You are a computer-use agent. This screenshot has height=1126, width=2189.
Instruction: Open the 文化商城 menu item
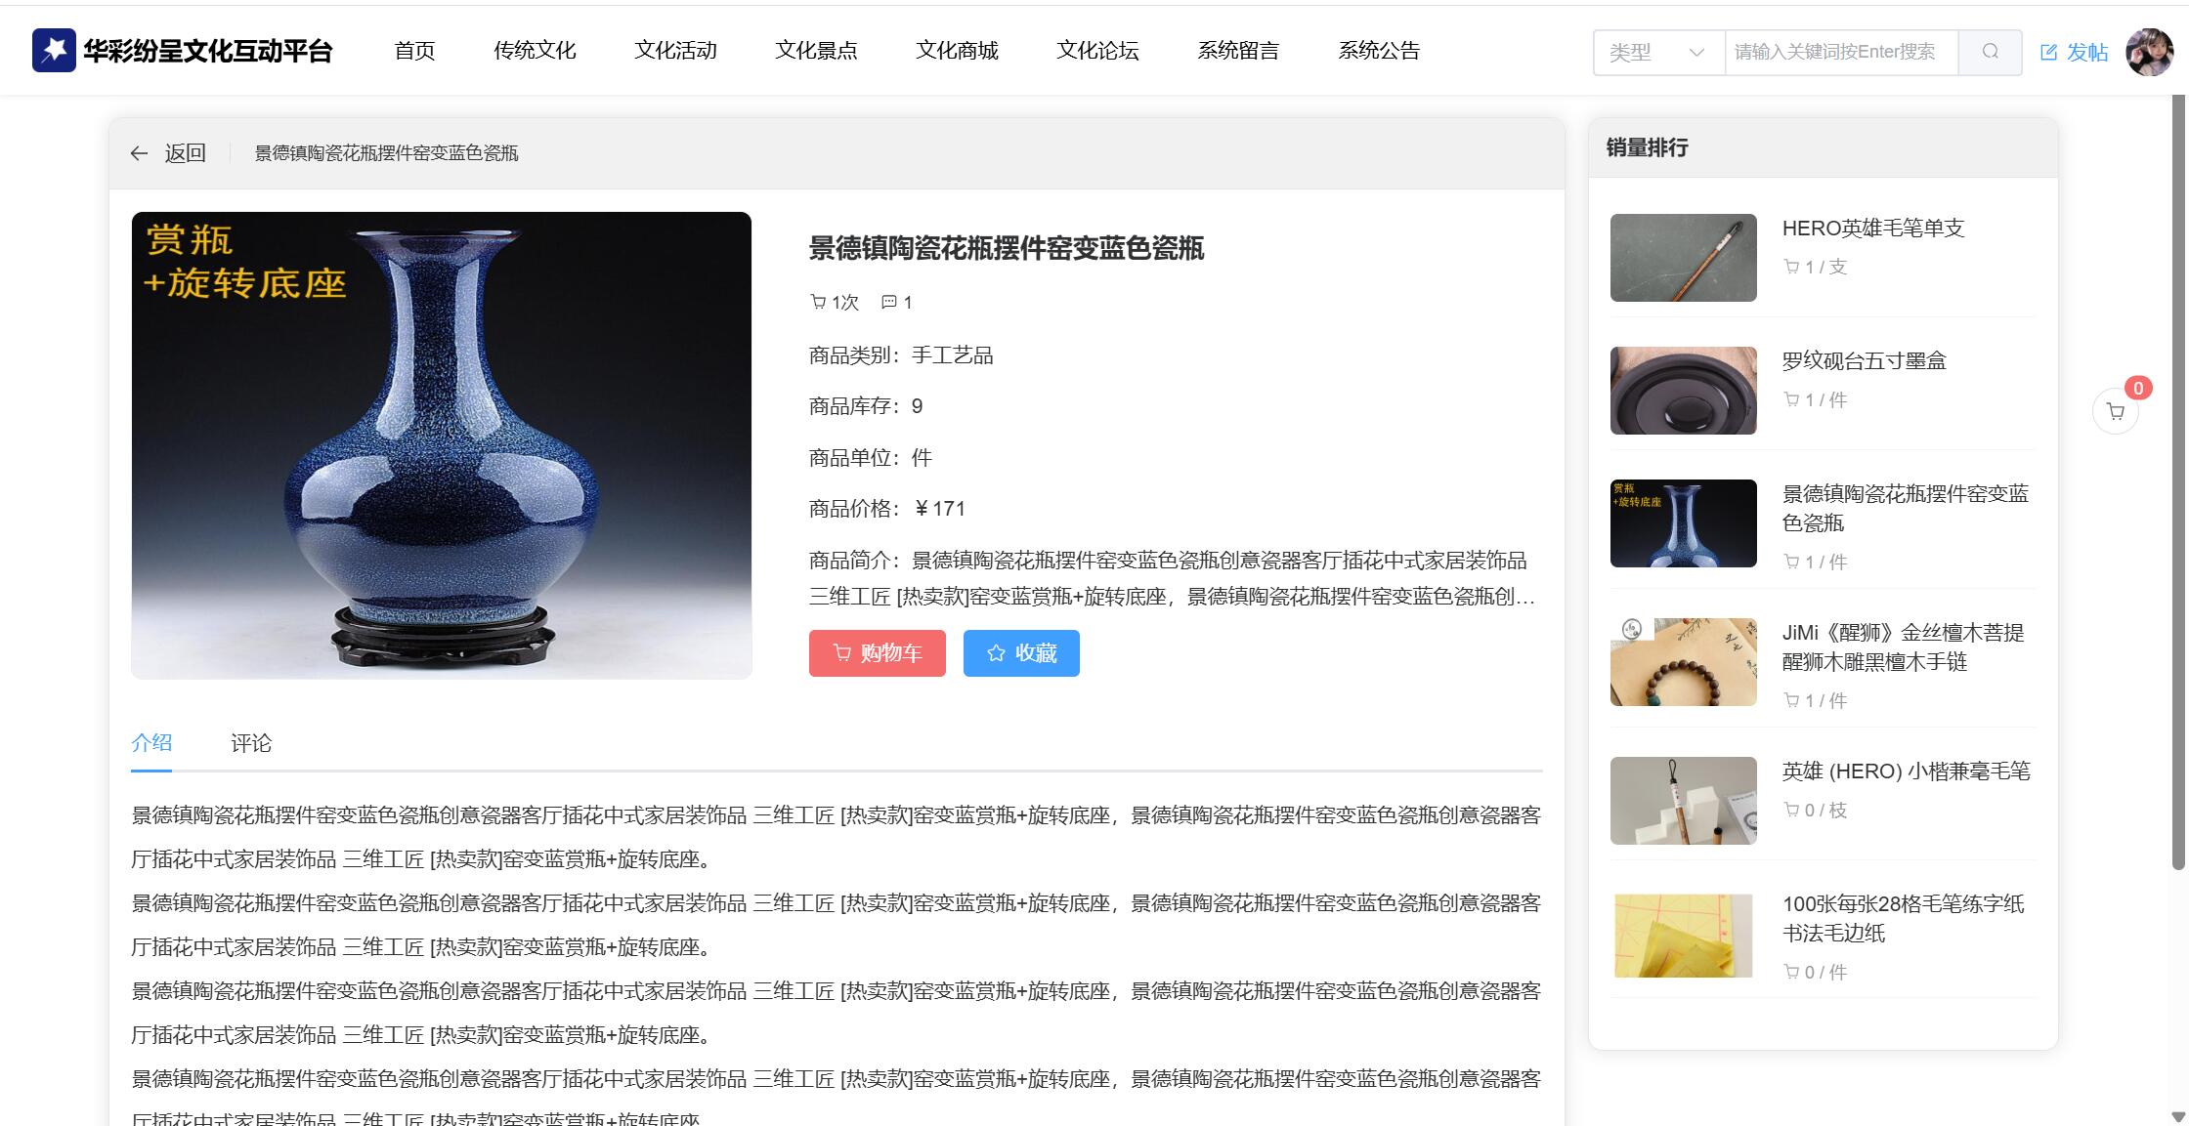[956, 51]
